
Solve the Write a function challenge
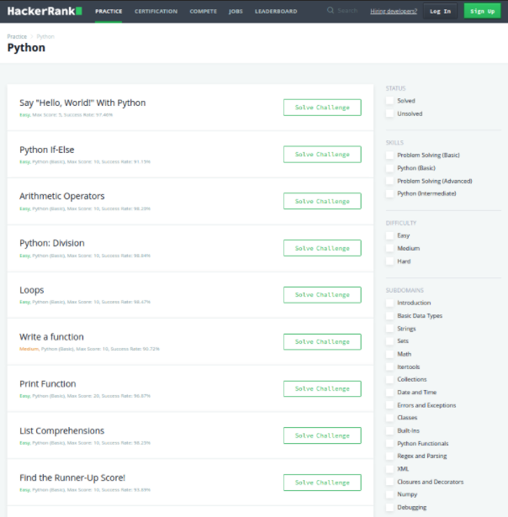pyautogui.click(x=322, y=341)
